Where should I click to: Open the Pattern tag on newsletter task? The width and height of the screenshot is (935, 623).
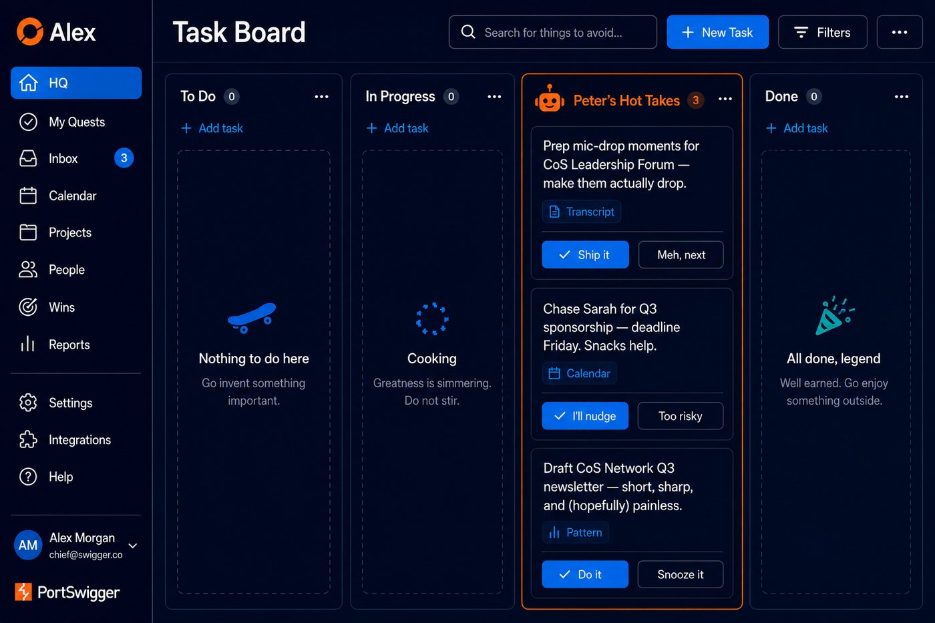click(x=575, y=532)
